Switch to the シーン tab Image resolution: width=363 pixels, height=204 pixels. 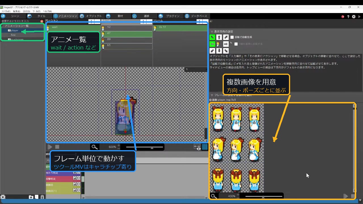click(12, 16)
